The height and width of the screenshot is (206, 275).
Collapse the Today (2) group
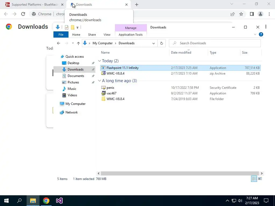click(99, 61)
